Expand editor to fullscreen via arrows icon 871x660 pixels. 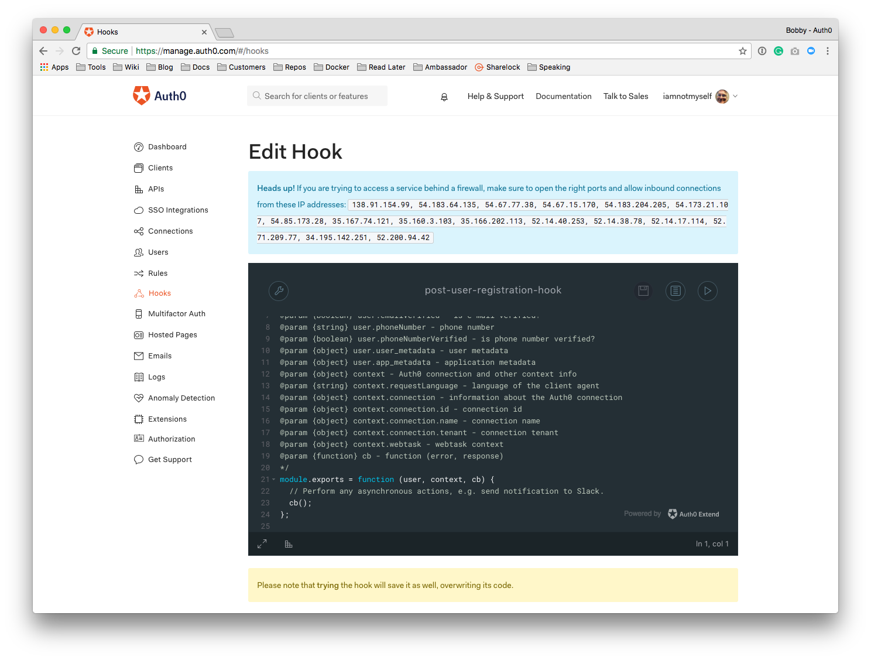click(x=262, y=544)
